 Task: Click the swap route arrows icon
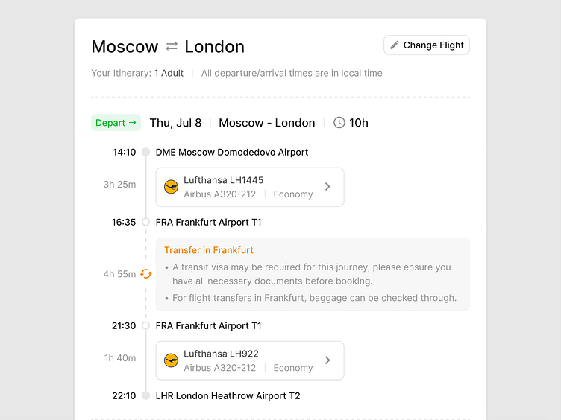(x=172, y=47)
